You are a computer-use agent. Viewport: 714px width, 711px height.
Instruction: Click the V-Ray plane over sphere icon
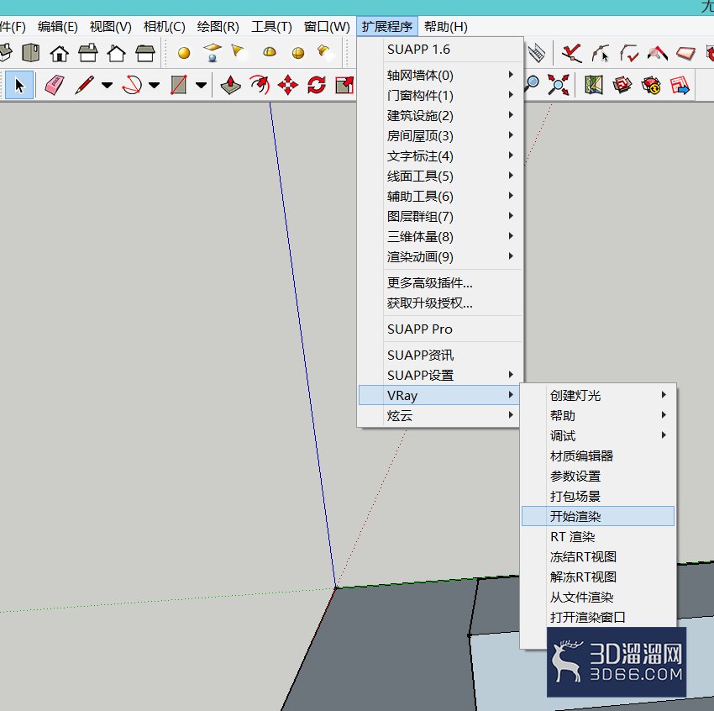213,52
